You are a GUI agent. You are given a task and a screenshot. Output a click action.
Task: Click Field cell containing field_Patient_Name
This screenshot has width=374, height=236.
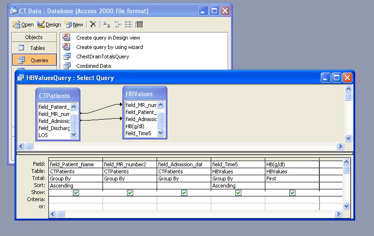point(76,164)
